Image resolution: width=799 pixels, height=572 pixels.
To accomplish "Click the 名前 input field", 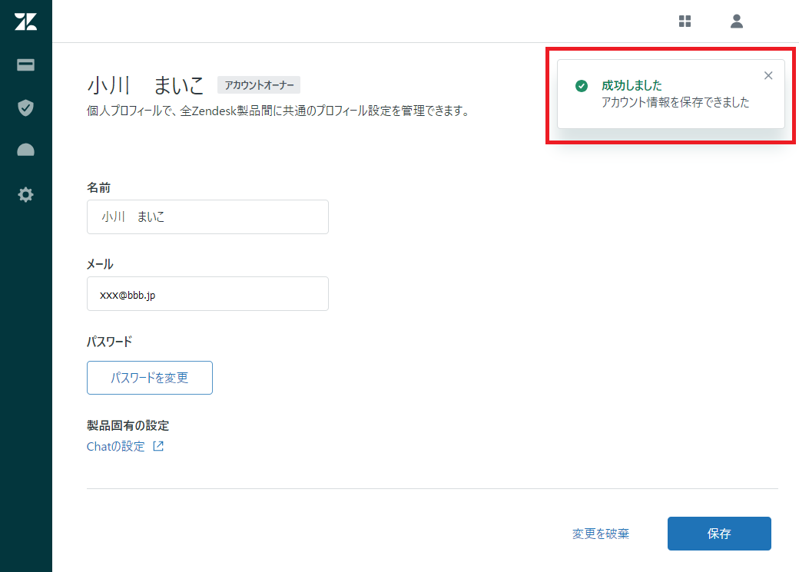I will coord(207,217).
